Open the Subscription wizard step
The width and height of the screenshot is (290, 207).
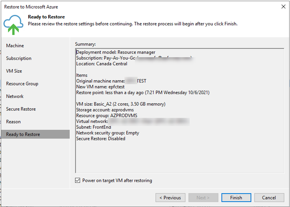click(x=19, y=58)
